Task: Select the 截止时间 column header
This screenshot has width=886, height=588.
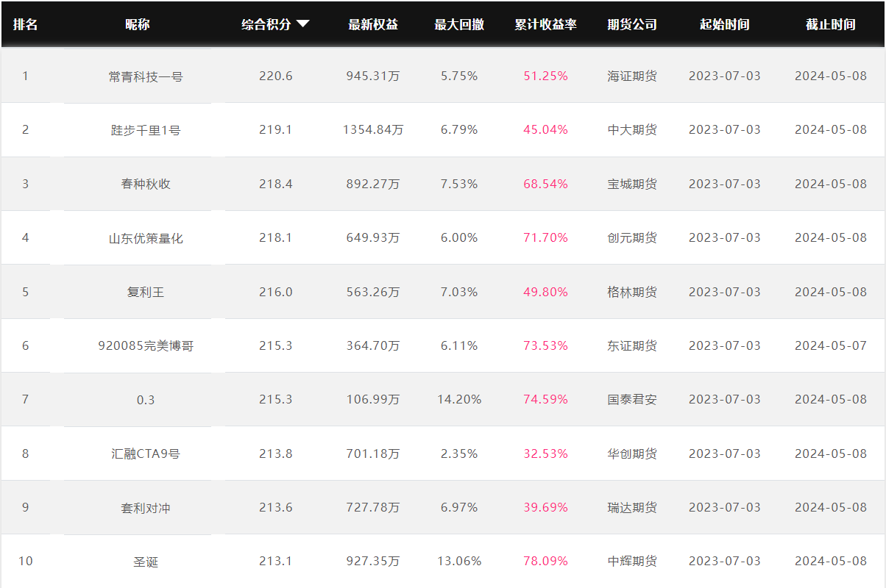Action: (x=831, y=24)
